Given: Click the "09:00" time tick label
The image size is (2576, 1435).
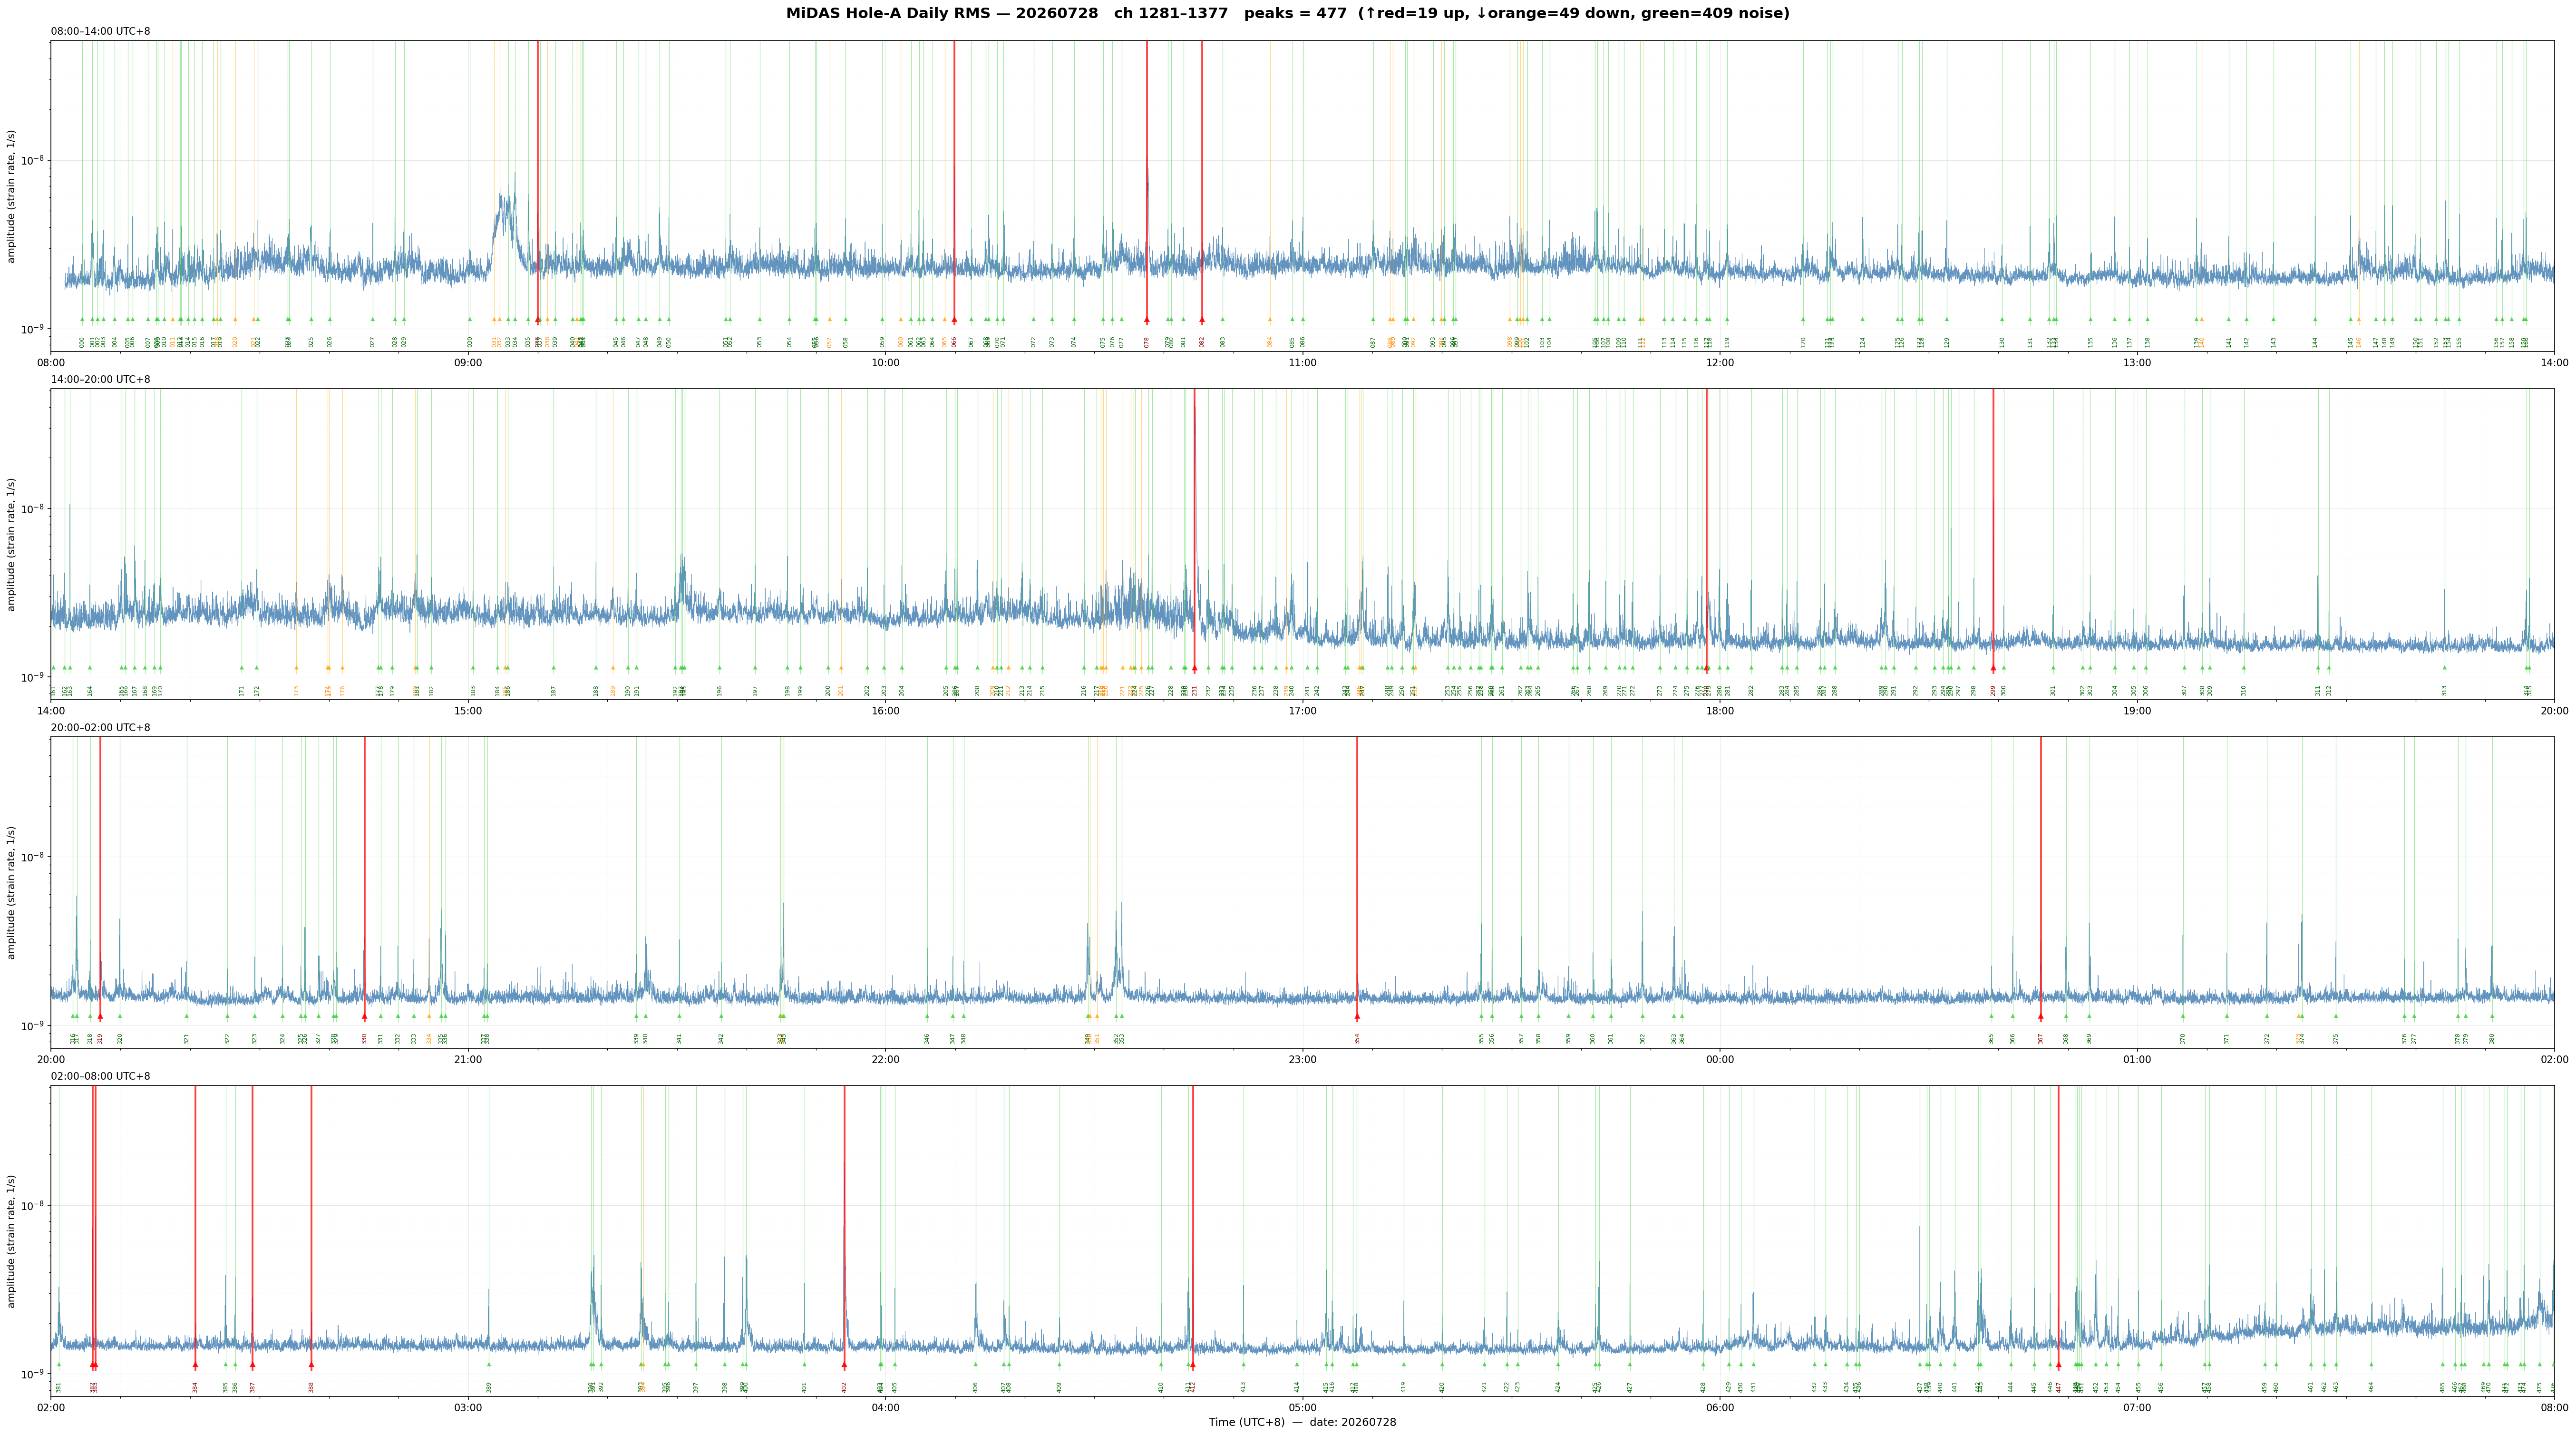Looking at the screenshot, I should coord(468,362).
